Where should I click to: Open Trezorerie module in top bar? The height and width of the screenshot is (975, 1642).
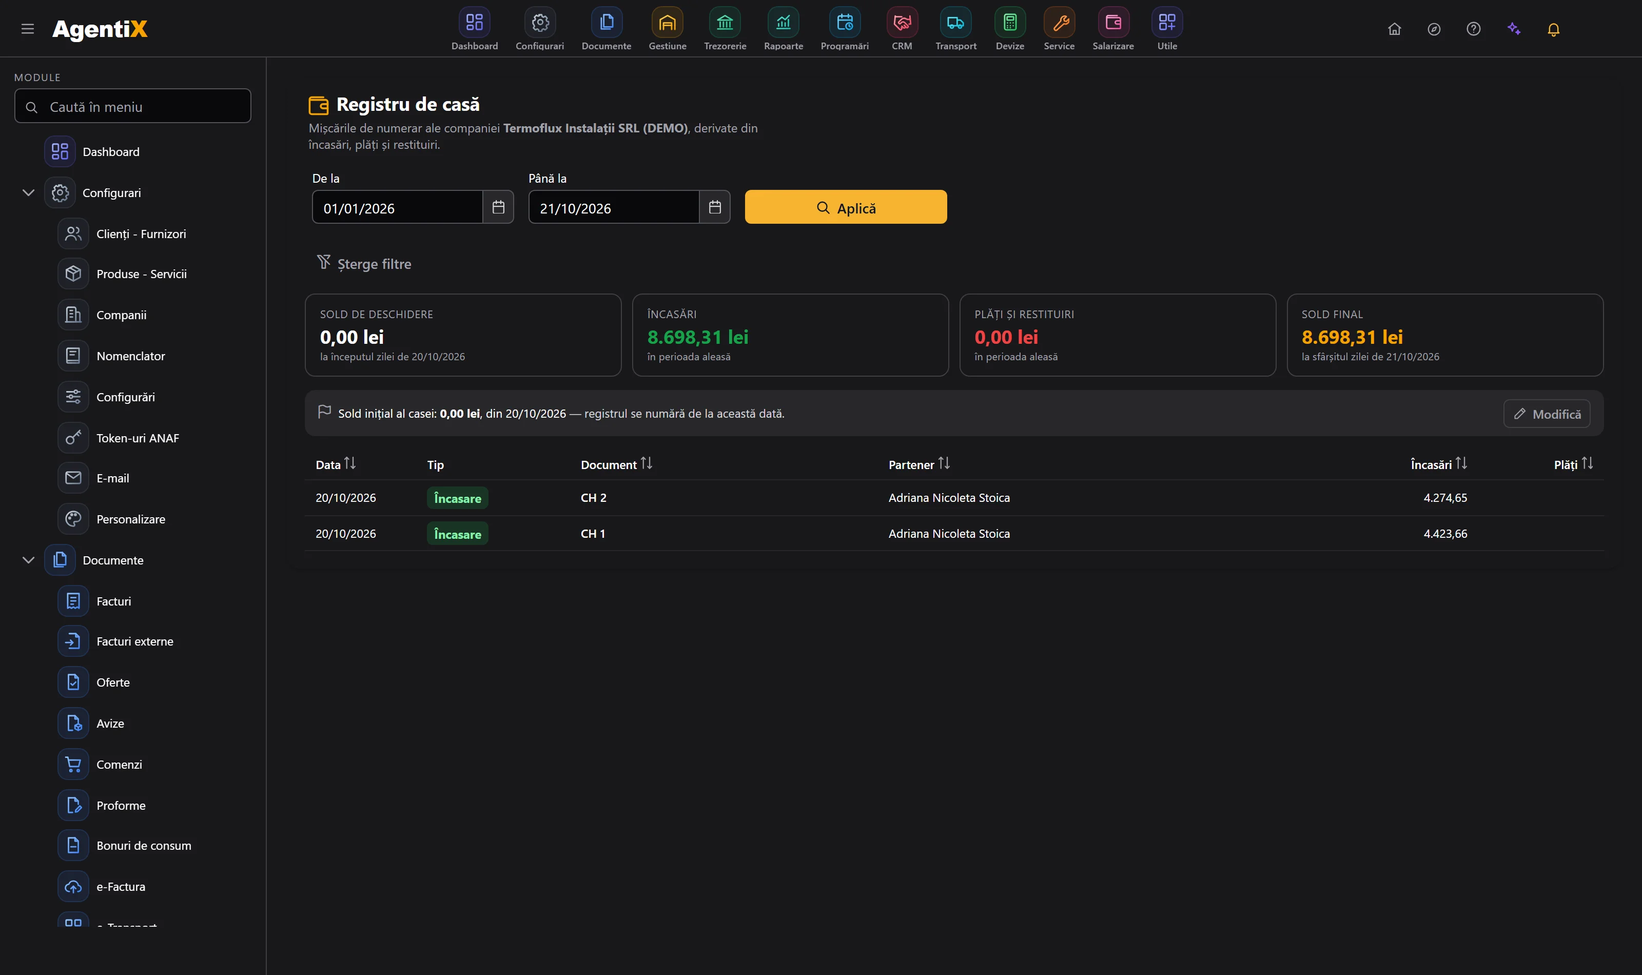[x=725, y=30]
